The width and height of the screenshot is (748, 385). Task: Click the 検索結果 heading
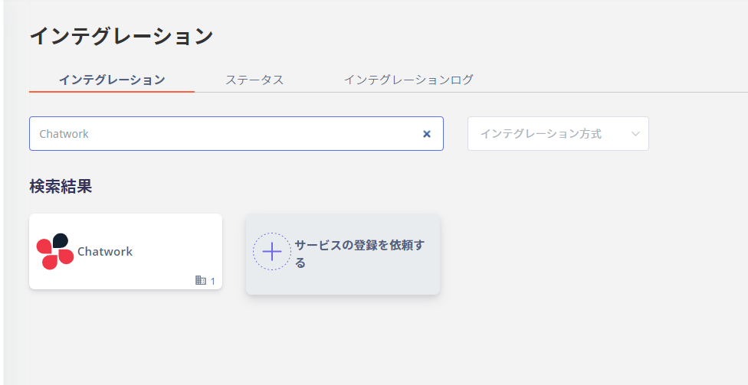tap(61, 186)
